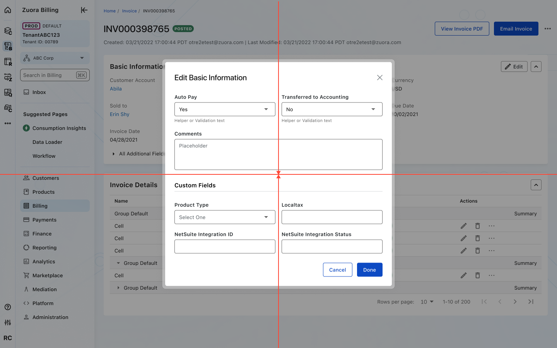Open the ABC Corp entity selector
Viewport: 557px width, 348px height.
55,58
